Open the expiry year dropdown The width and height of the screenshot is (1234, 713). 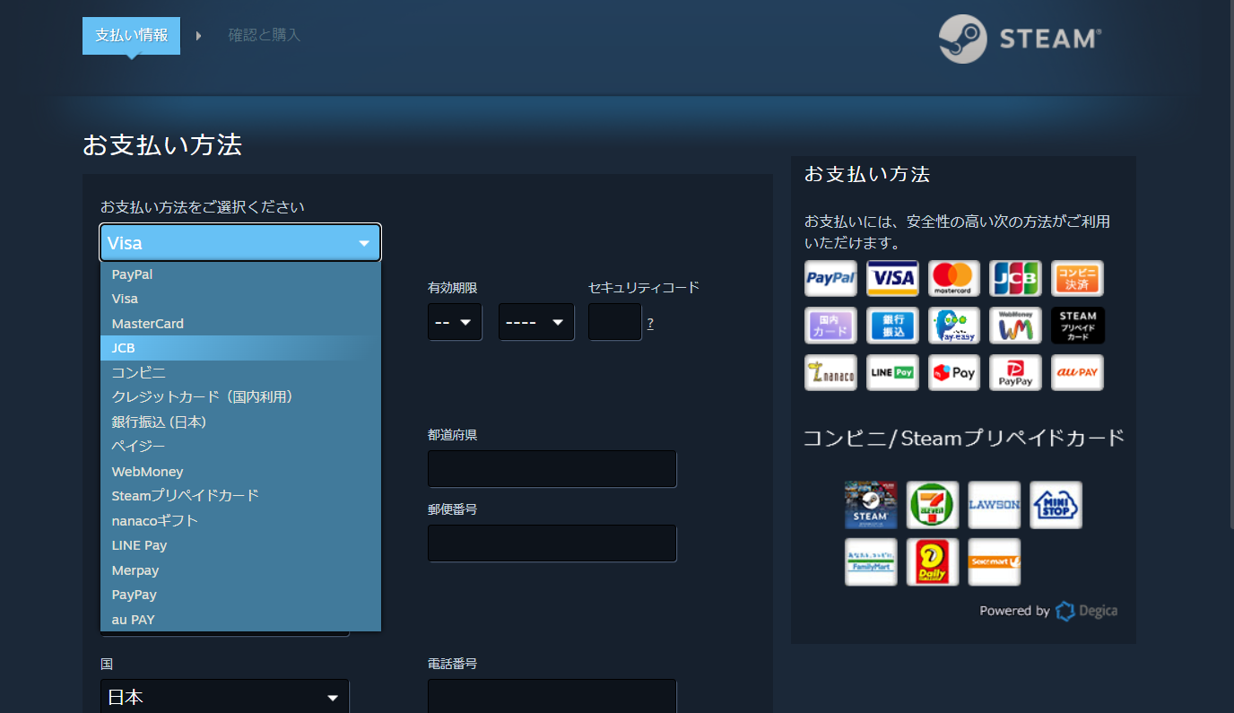(x=536, y=321)
